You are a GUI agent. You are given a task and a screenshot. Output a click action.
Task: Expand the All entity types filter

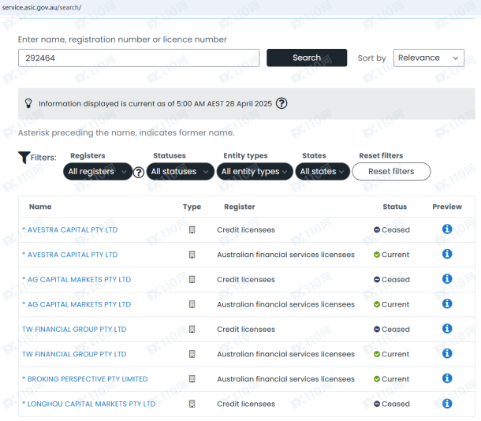(x=255, y=171)
